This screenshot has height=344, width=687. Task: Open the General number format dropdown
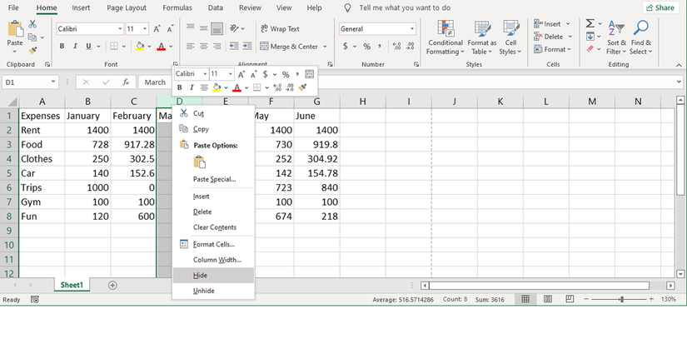412,29
